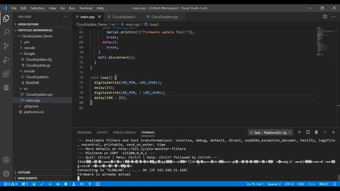Screen dimensions: 340x191
Task: Click the PlatformIO Upload arrow icon
Action: (x=50, y=184)
